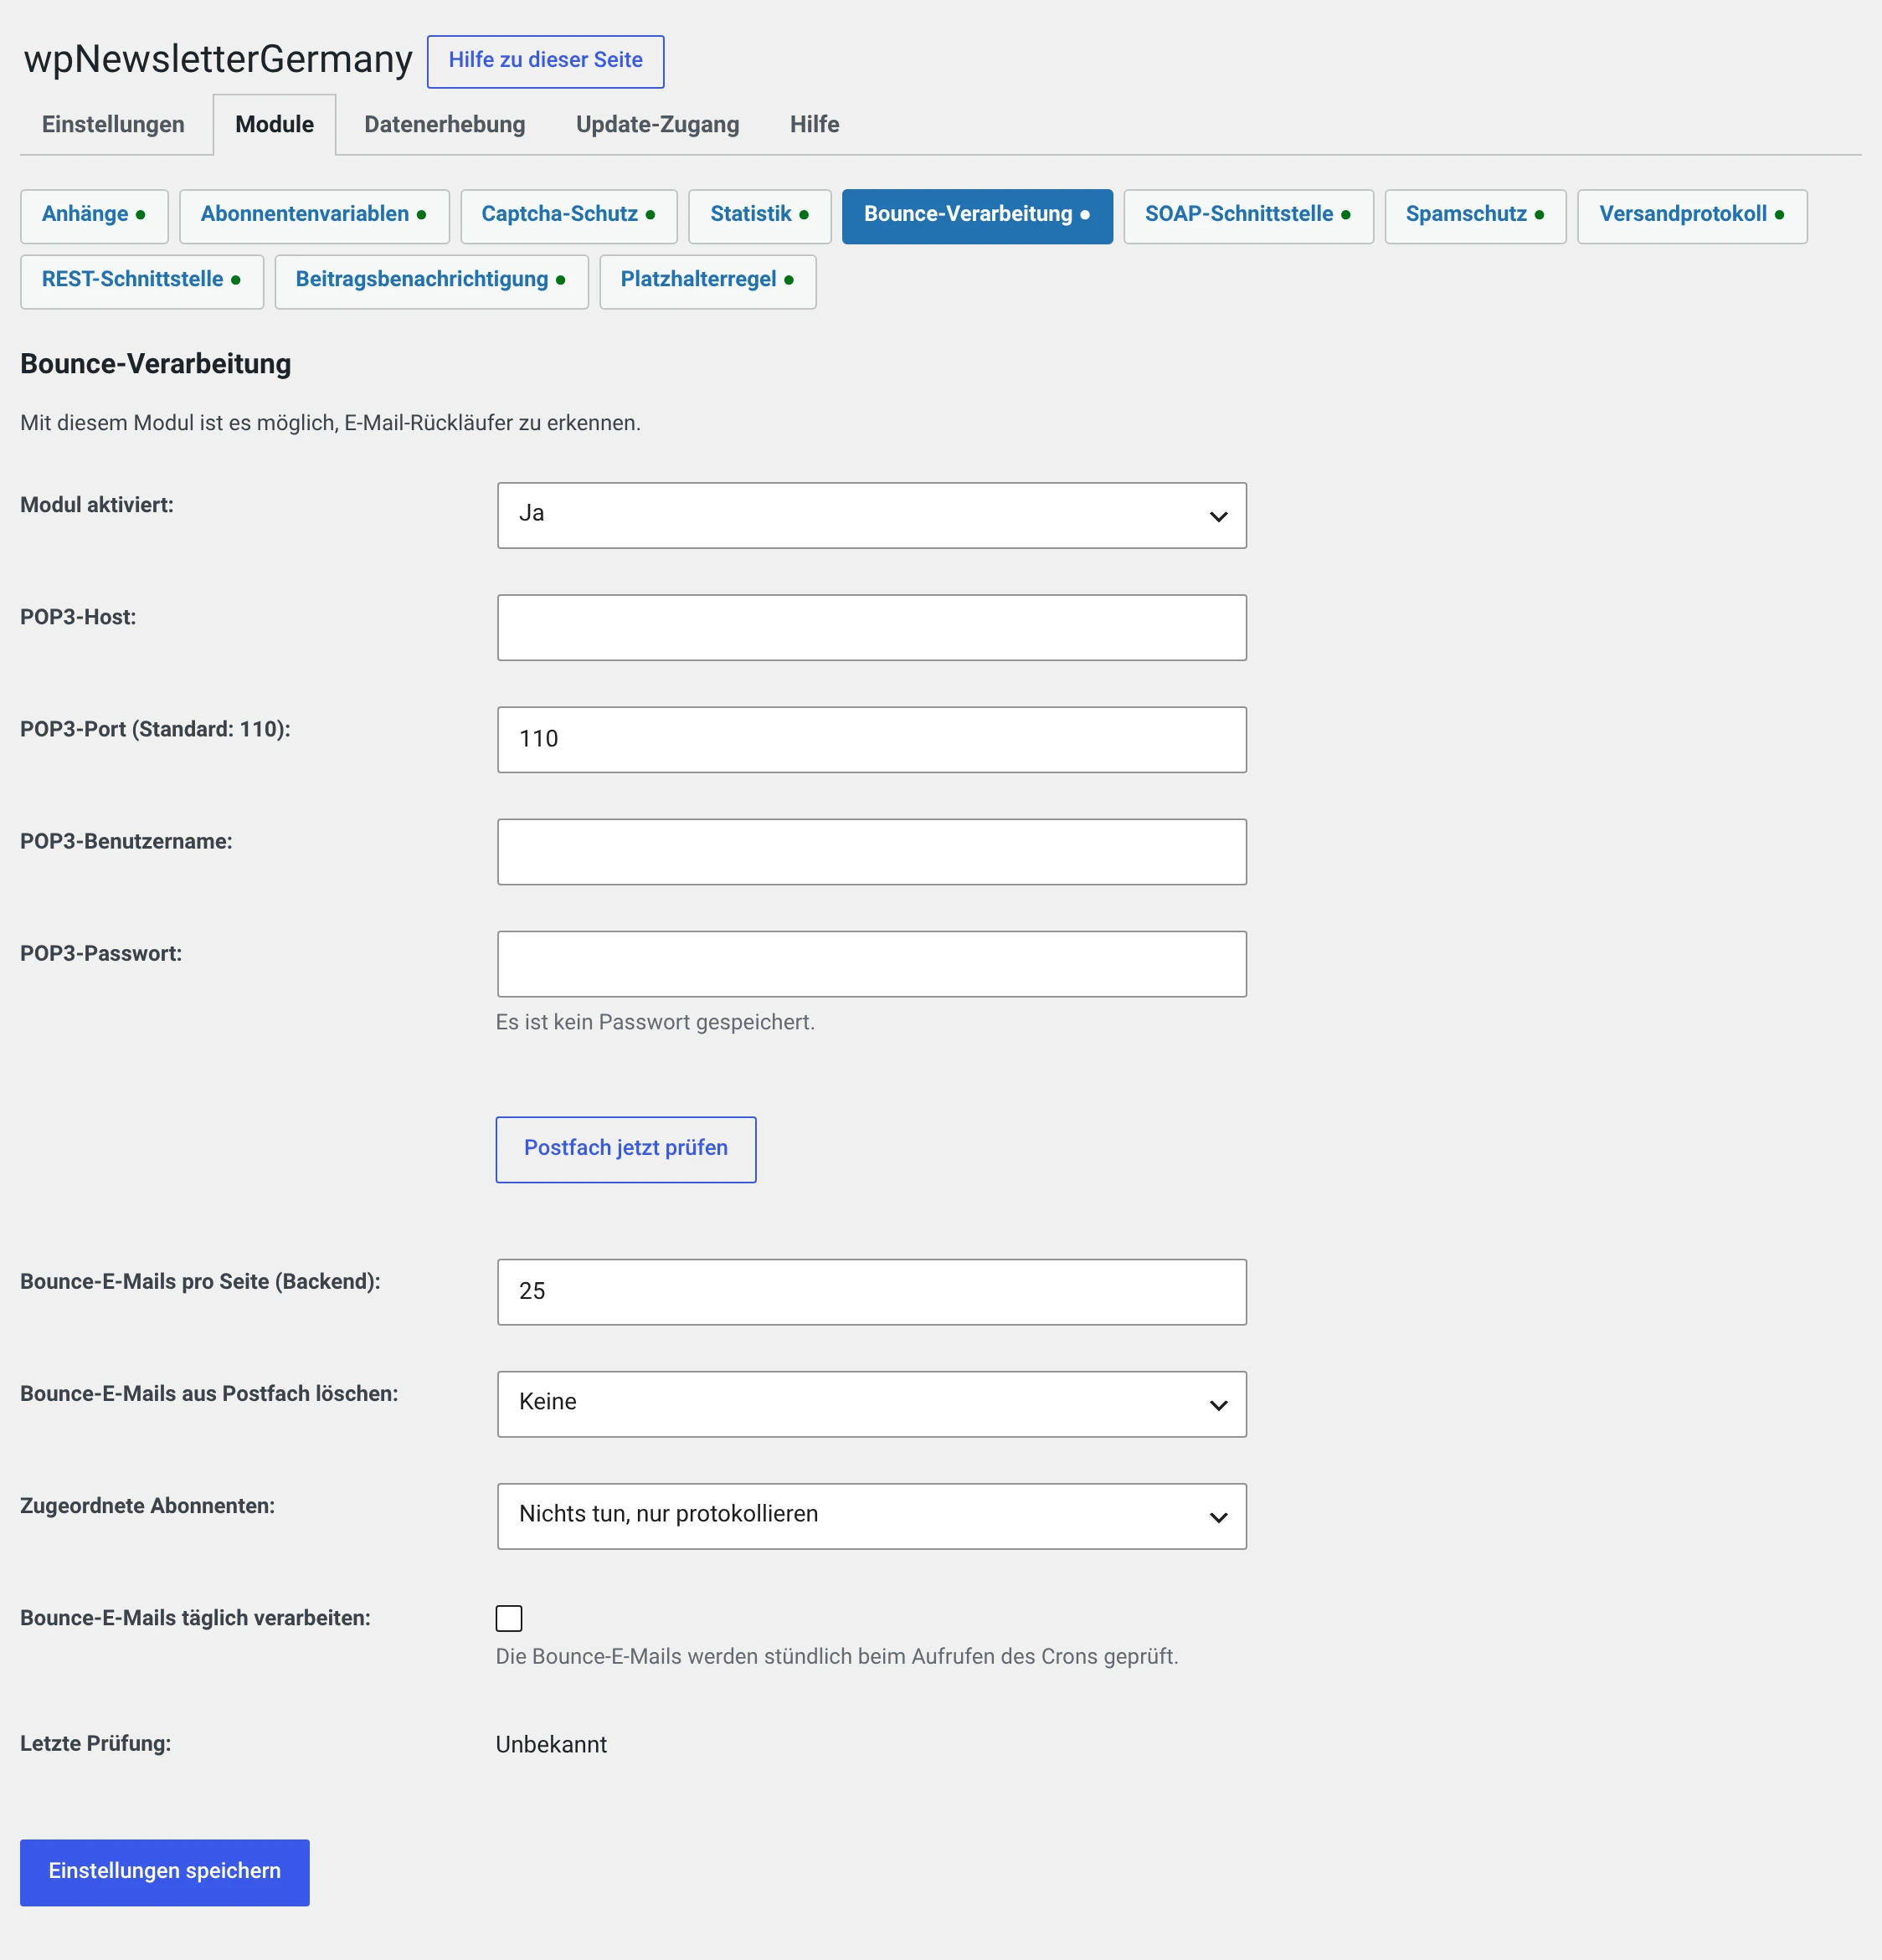Select the Bounce-Verarbeitung module button

[x=976, y=215]
